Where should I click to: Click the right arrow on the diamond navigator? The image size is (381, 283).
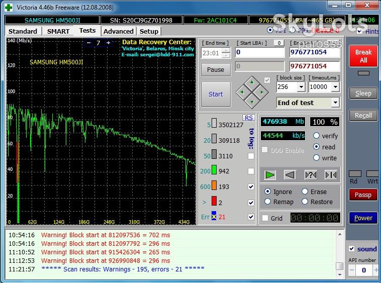262,92
